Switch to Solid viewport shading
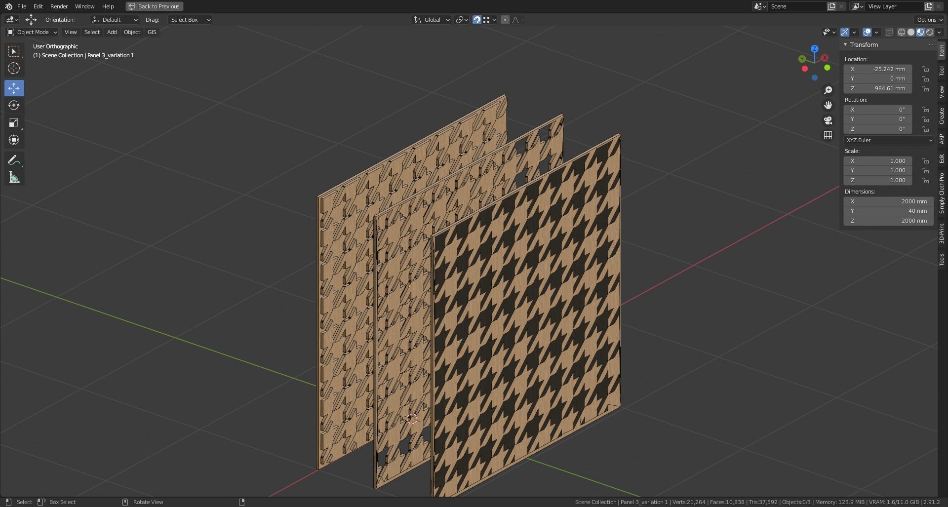 [x=911, y=32]
